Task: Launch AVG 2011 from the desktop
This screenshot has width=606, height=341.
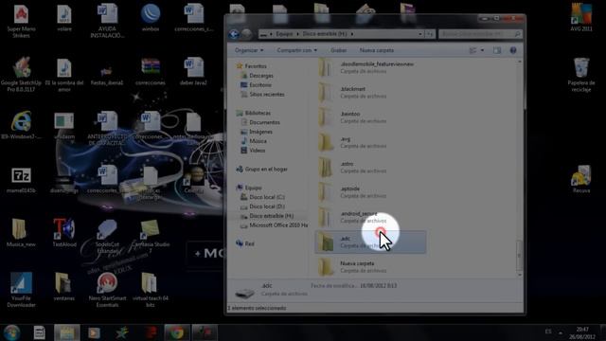Action: 581,18
